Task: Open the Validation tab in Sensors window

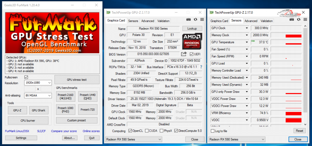Action: [266, 21]
